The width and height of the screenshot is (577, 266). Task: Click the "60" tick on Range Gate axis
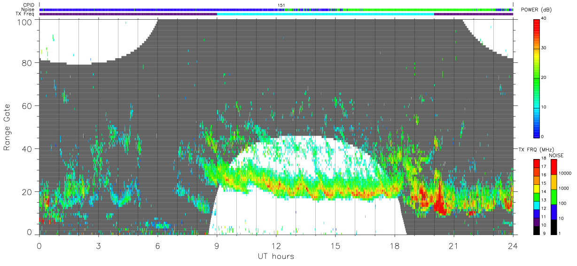tap(27, 106)
